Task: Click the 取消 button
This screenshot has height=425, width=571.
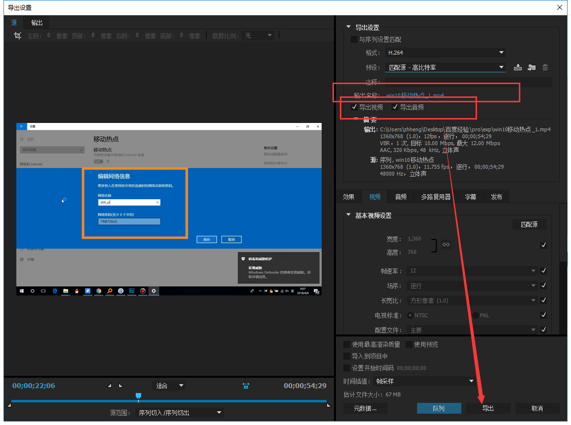Action: (x=537, y=408)
